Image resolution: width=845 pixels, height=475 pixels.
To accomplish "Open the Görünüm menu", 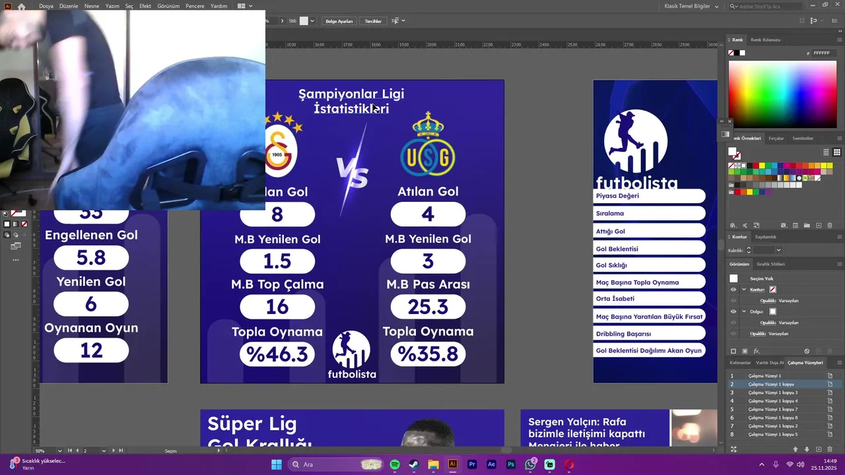I will pos(169,6).
